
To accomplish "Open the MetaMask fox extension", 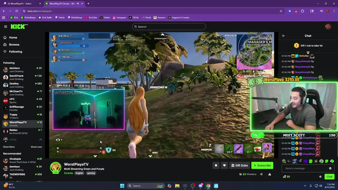I will coord(296,11).
